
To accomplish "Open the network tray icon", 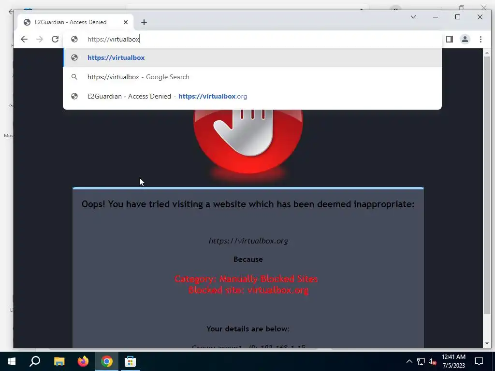I will click(x=421, y=361).
